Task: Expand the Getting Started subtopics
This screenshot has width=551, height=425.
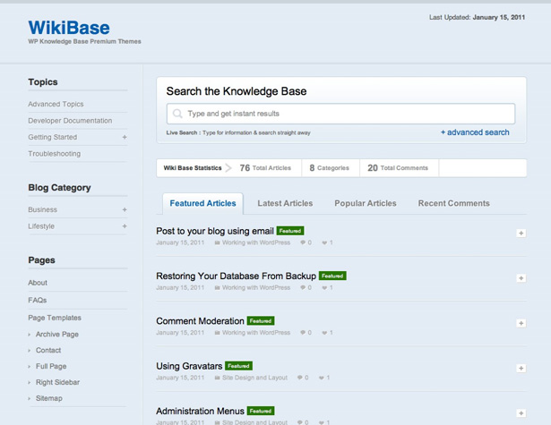Action: (x=125, y=137)
